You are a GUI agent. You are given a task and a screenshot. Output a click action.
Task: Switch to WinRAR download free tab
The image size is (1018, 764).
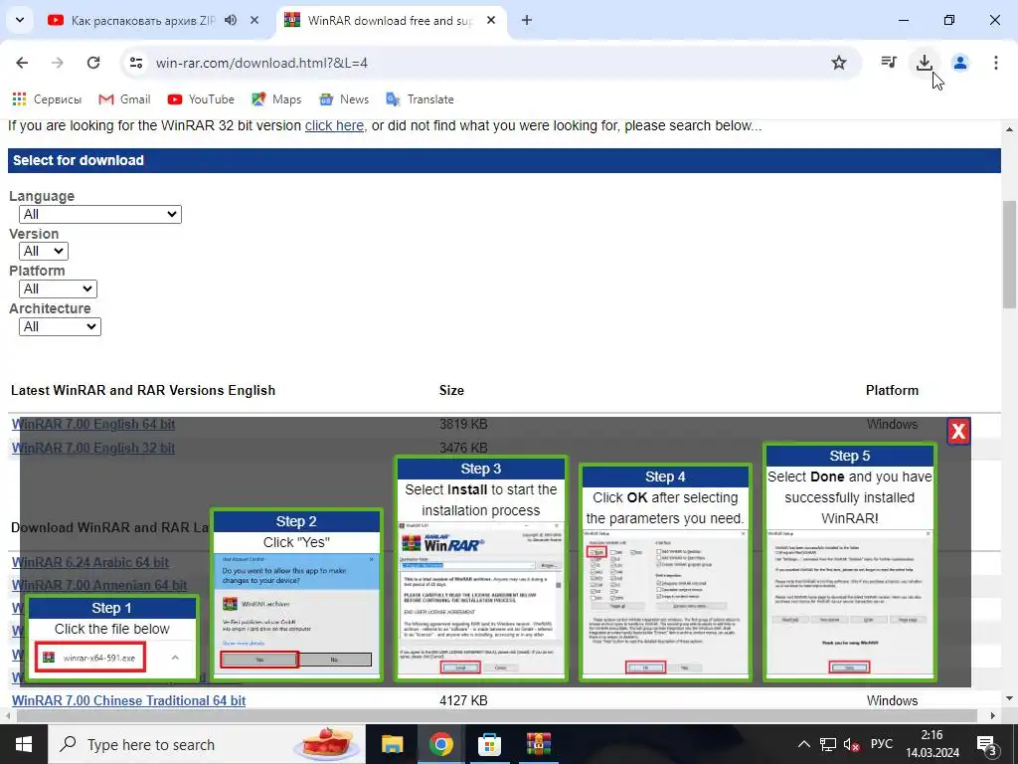click(390, 20)
